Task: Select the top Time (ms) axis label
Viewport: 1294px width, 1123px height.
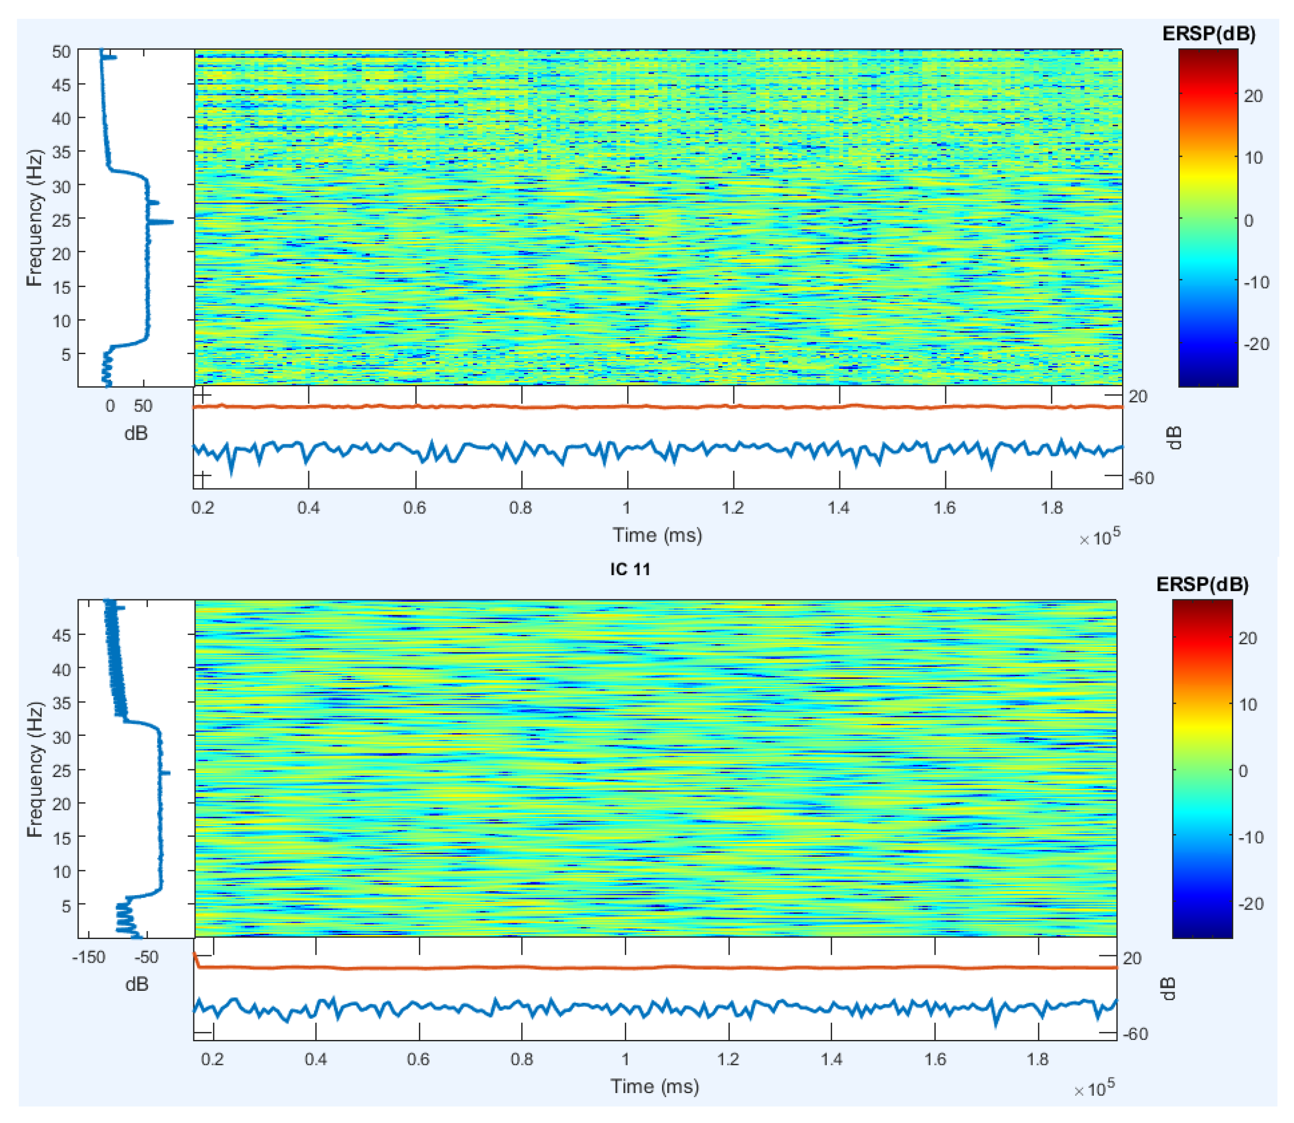Action: click(657, 534)
